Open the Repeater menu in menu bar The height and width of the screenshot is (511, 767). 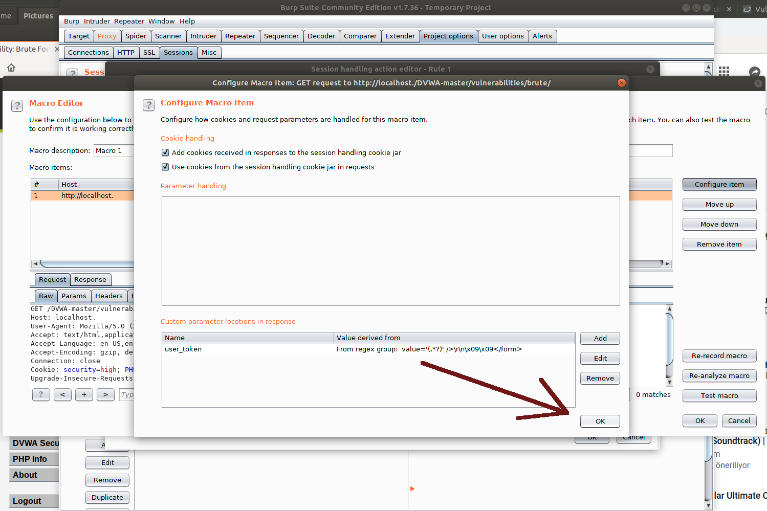point(129,21)
